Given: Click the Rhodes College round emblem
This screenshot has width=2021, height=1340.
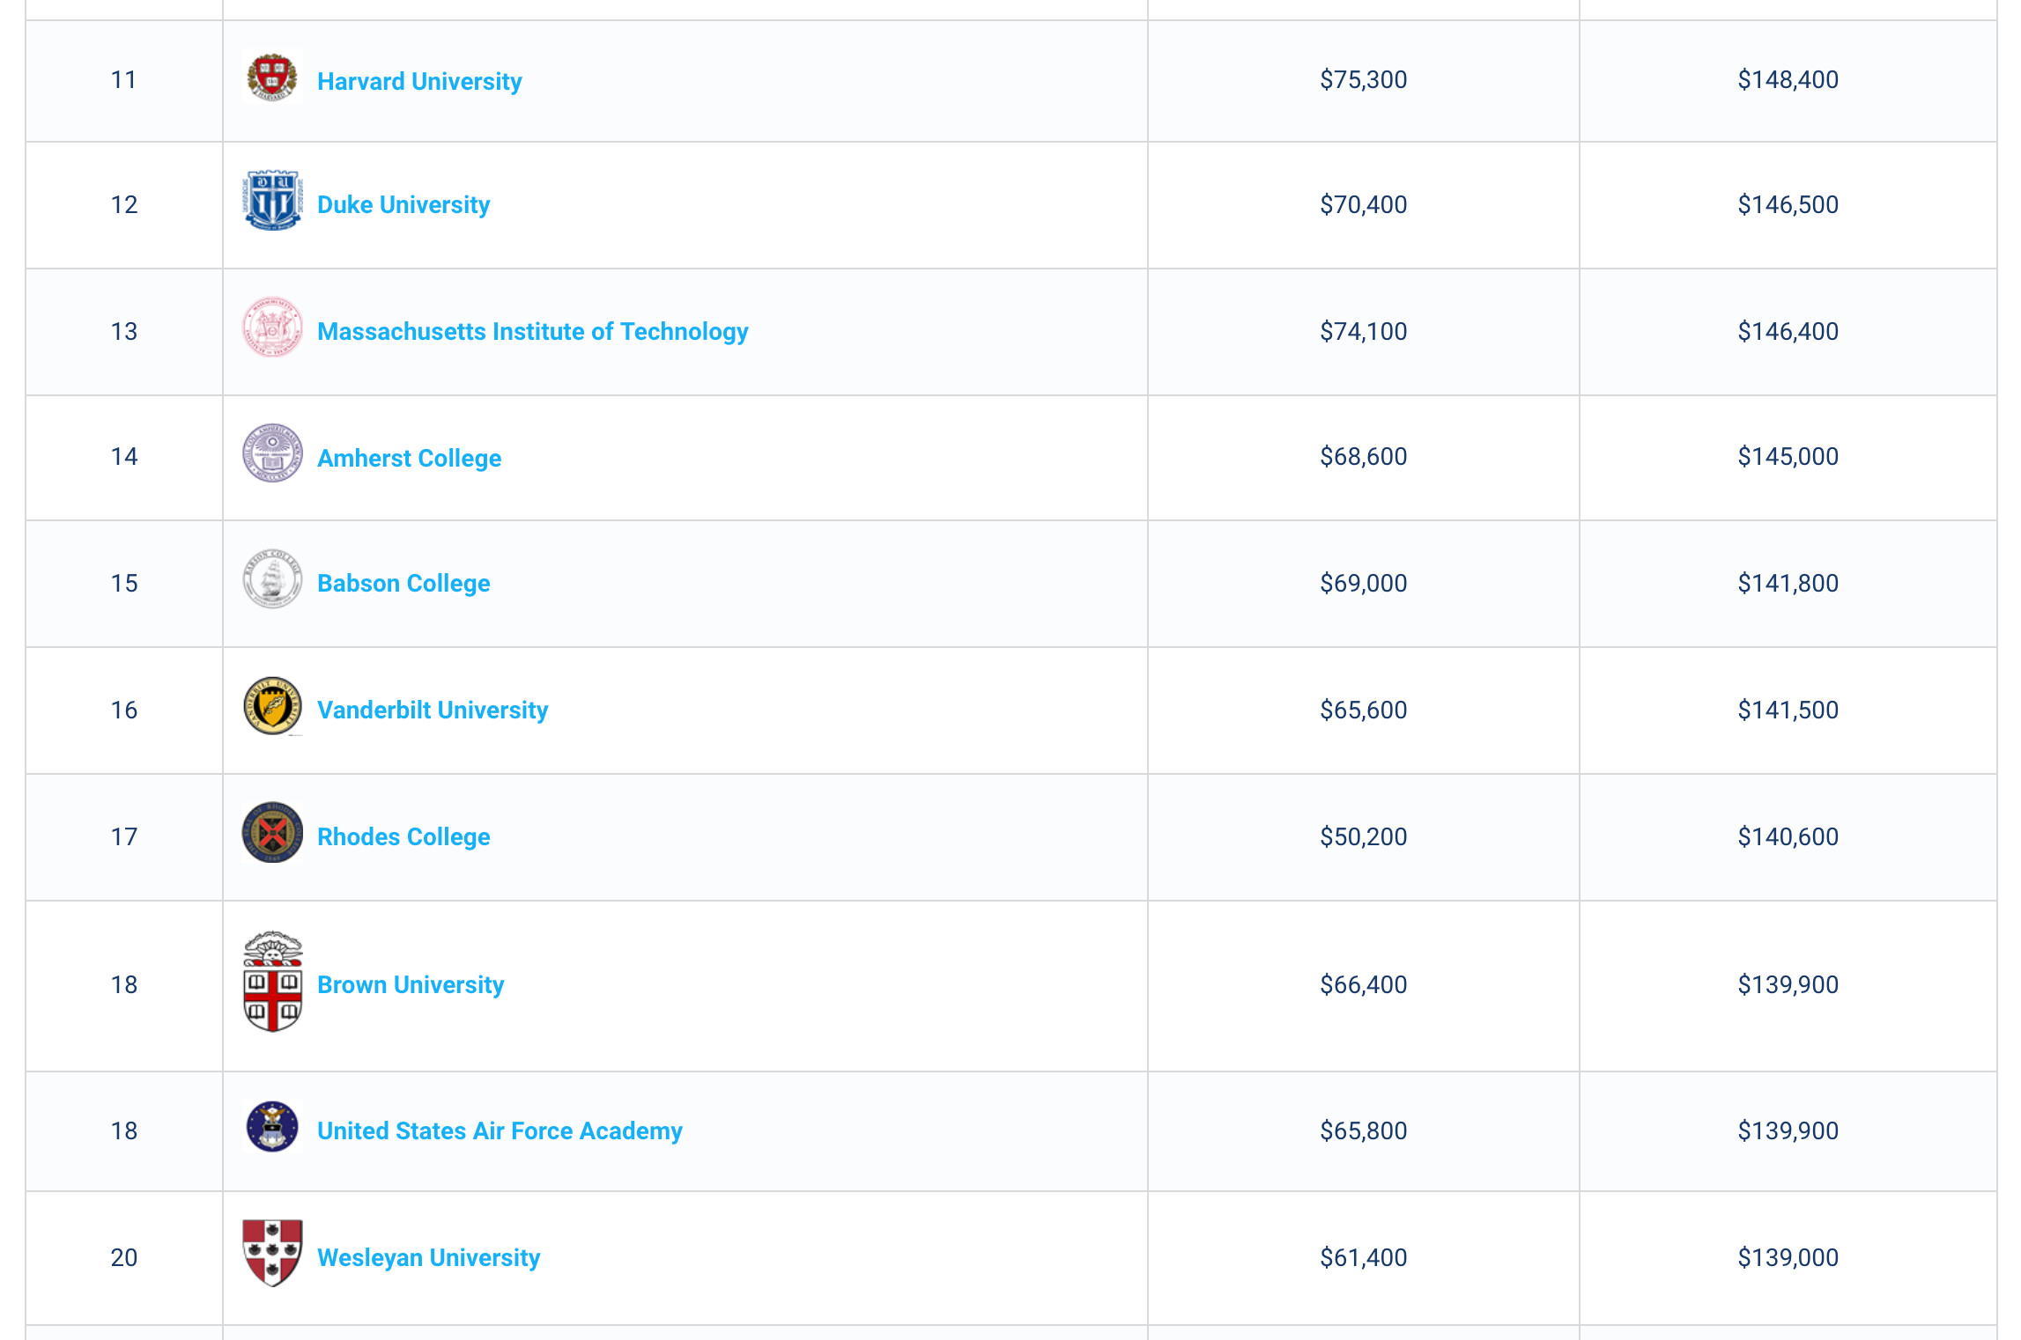Looking at the screenshot, I should 272,832.
